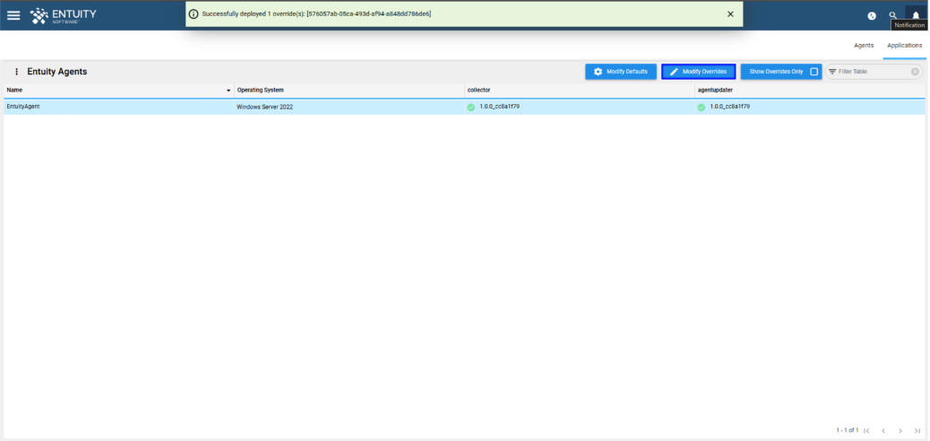The image size is (930, 441).
Task: Open the hamburger main menu
Action: pyautogui.click(x=13, y=15)
